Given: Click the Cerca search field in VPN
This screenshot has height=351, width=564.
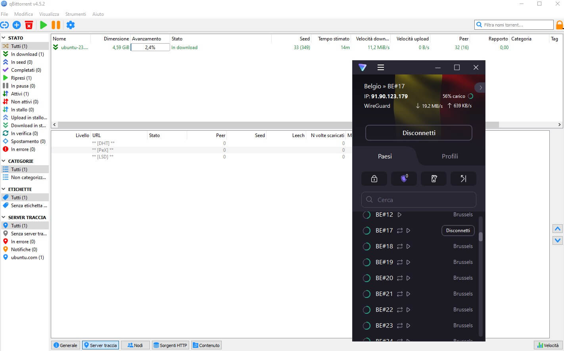Looking at the screenshot, I should pos(419,200).
